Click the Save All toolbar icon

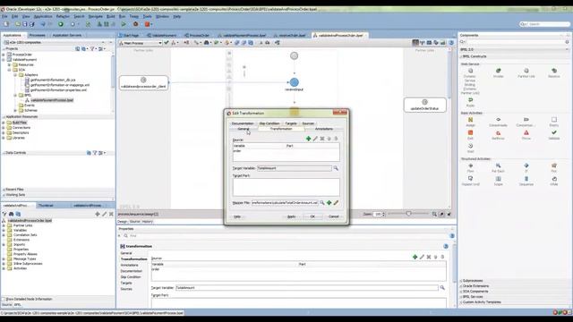coord(32,24)
